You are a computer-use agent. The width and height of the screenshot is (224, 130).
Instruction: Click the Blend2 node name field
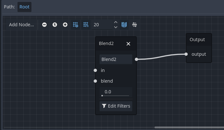(116, 59)
